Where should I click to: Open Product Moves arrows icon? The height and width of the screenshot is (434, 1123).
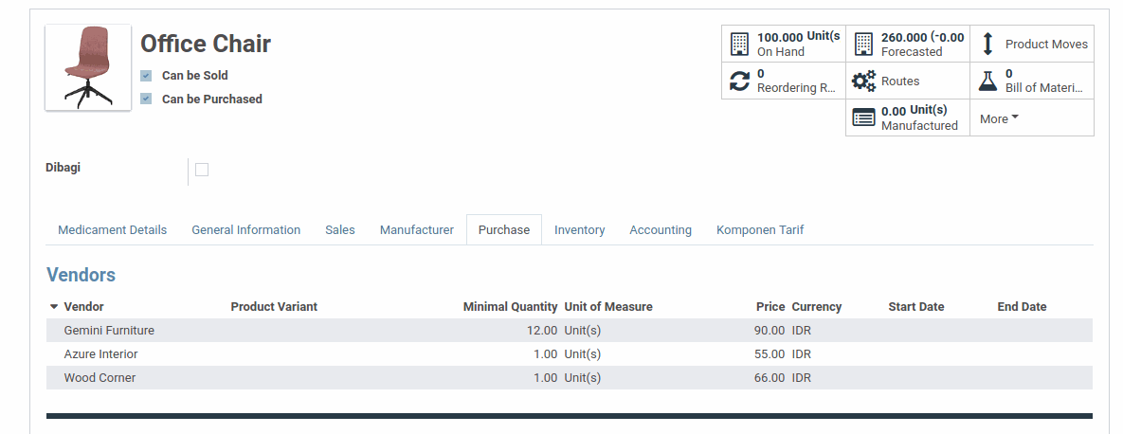click(987, 44)
